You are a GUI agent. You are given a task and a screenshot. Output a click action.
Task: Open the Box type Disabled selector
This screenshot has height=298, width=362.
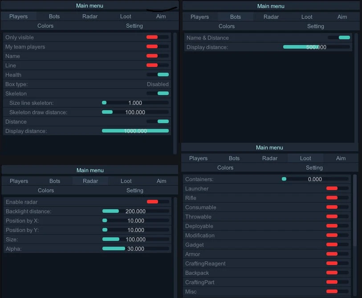pos(158,84)
